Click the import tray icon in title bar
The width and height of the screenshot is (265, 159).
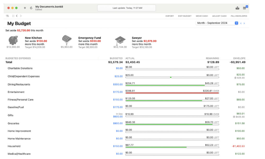click(x=237, y=8)
